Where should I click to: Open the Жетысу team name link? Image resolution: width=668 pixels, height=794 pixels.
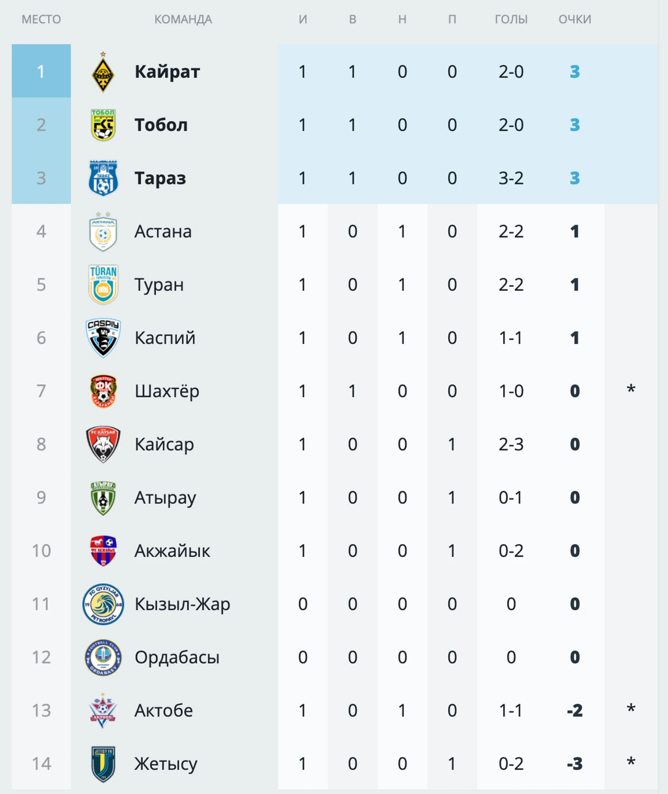tap(166, 763)
